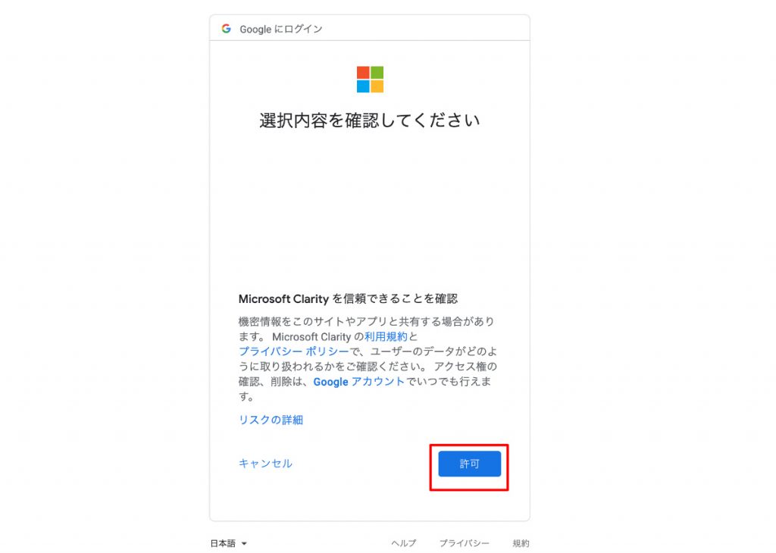This screenshot has width=776, height=553.
Task: Click the Microsoft Clarity を信頼できることを確認 subheading
Action: pyautogui.click(x=348, y=298)
